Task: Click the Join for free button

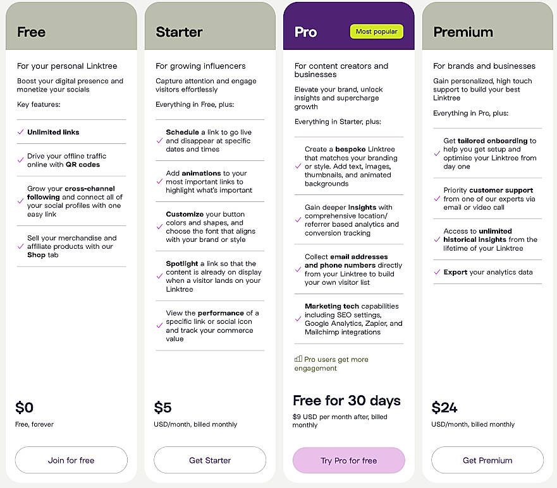Action: click(71, 460)
